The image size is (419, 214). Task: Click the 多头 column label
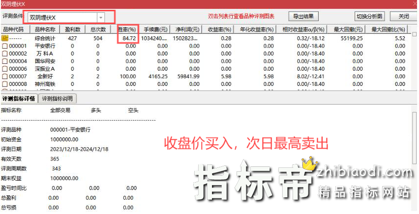(96, 110)
